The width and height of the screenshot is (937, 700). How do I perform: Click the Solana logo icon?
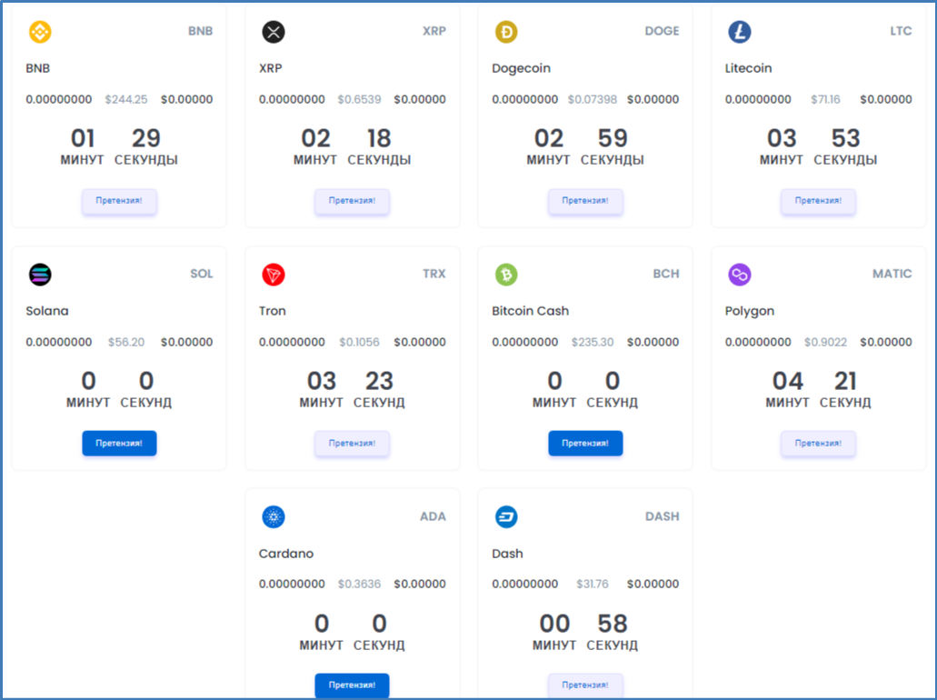click(x=40, y=275)
